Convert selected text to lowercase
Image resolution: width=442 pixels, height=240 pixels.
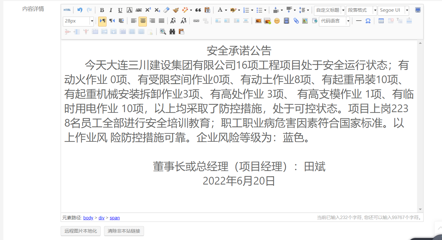(x=183, y=21)
